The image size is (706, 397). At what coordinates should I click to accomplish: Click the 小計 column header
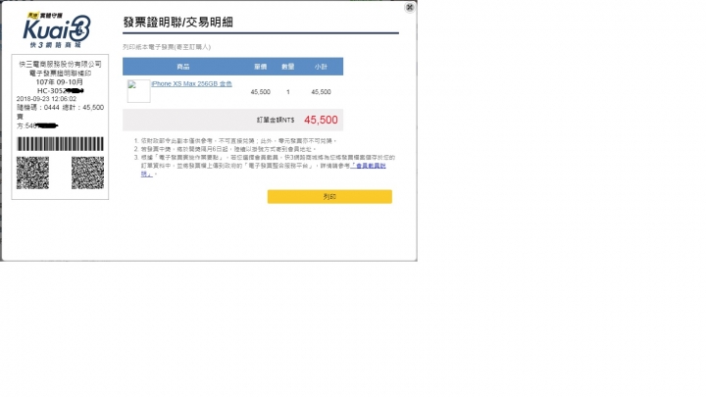coord(321,67)
